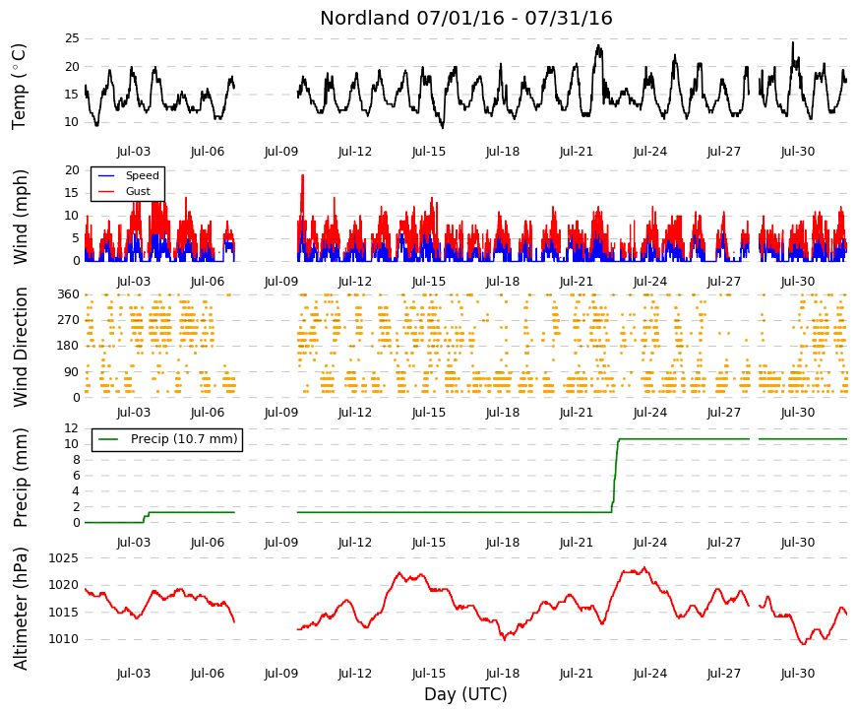This screenshot has width=857, height=714.
Task: Click the Wind (mph) axis label
Action: [21, 218]
